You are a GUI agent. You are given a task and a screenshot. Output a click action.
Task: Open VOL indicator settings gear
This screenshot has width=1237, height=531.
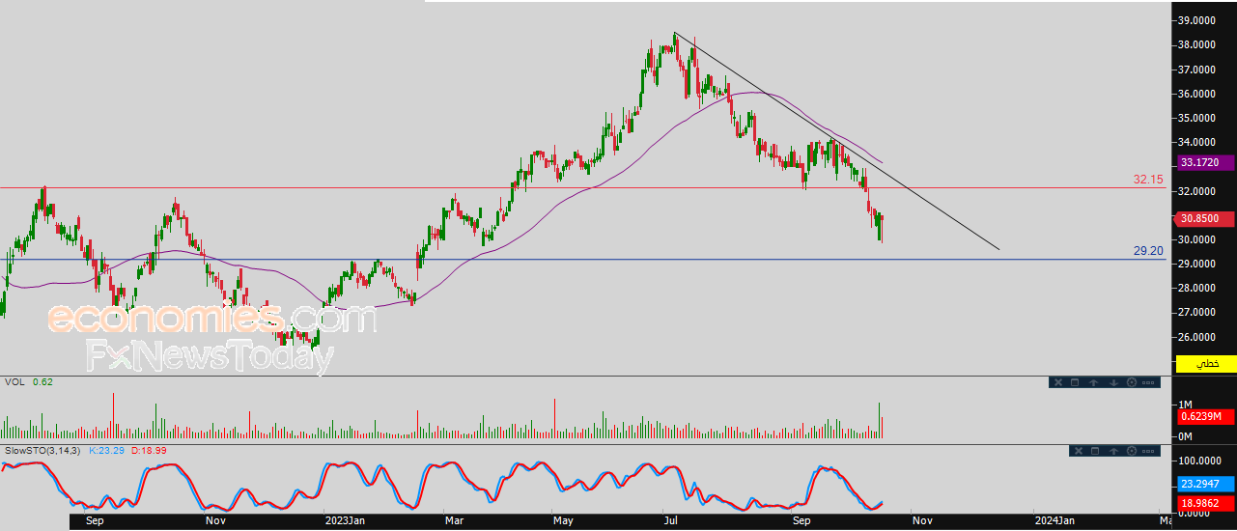(1132, 382)
